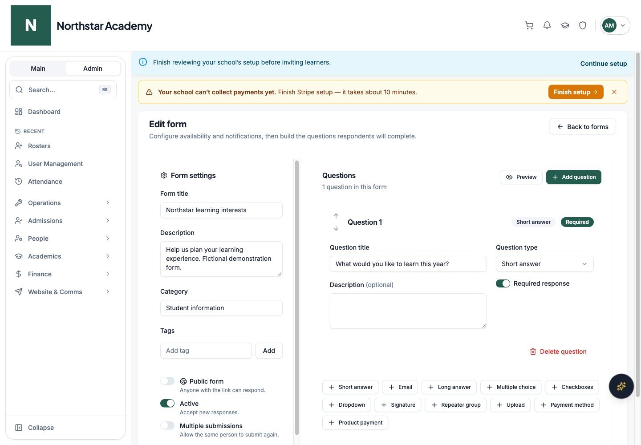Click the graduation cap icon in header
The height and width of the screenshot is (445, 641).
pos(565,25)
